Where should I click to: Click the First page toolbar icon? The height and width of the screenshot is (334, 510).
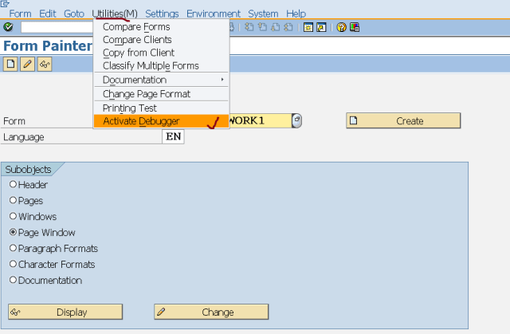pos(249,27)
